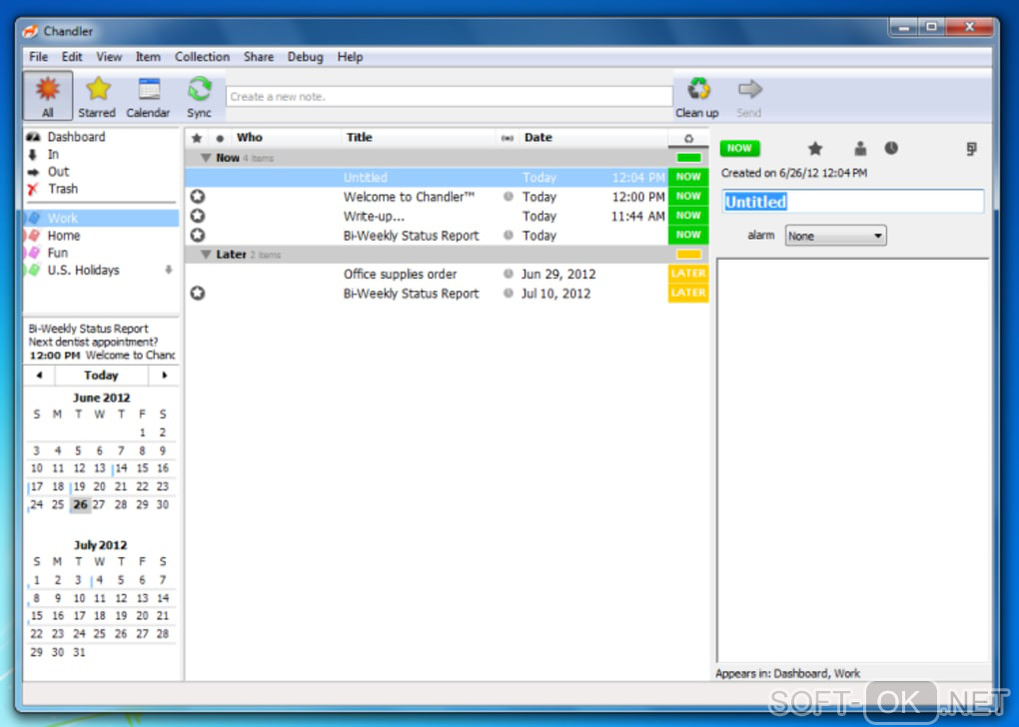The image size is (1019, 727).
Task: Toggle star on Today's Bi-Weekly Status Report
Action: point(198,236)
